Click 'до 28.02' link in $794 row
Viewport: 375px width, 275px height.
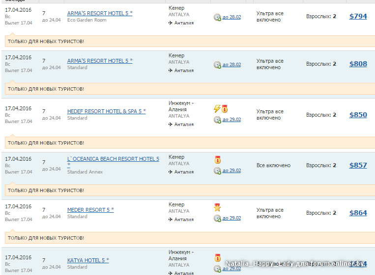[x=231, y=17]
